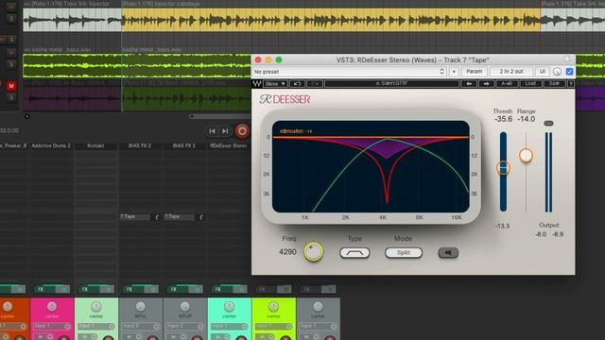The width and height of the screenshot is (605, 340).
Task: Mute the top vocal track
Action: pyautogui.click(x=11, y=7)
